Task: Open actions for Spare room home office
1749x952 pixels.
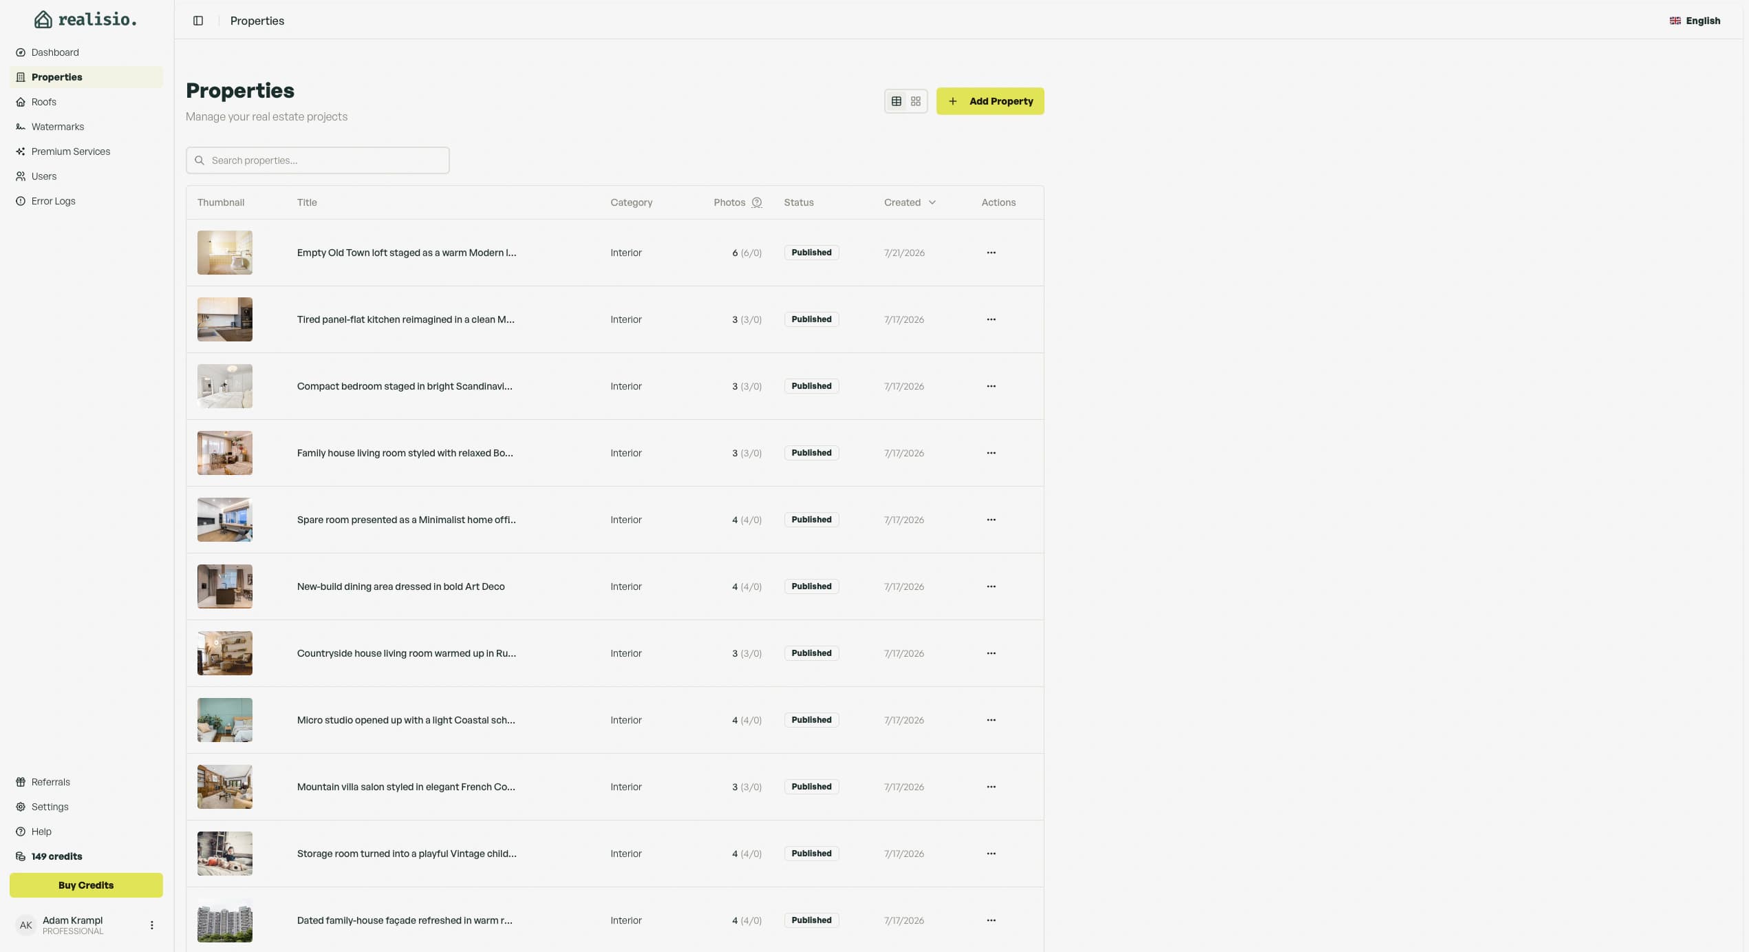Action: tap(991, 520)
